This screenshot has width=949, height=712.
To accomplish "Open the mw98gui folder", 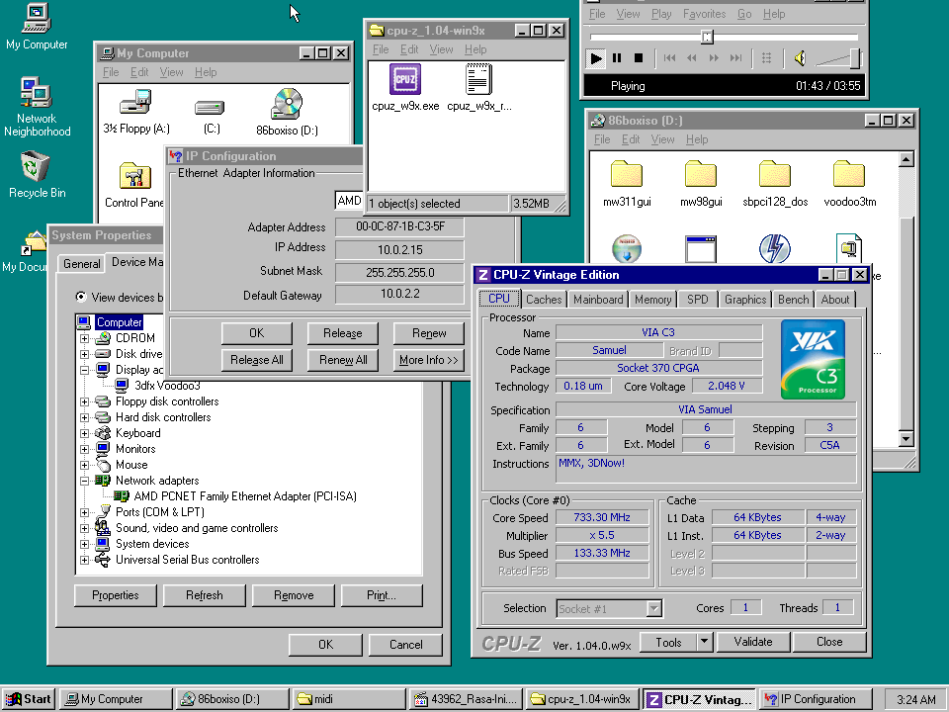I will tap(701, 175).
